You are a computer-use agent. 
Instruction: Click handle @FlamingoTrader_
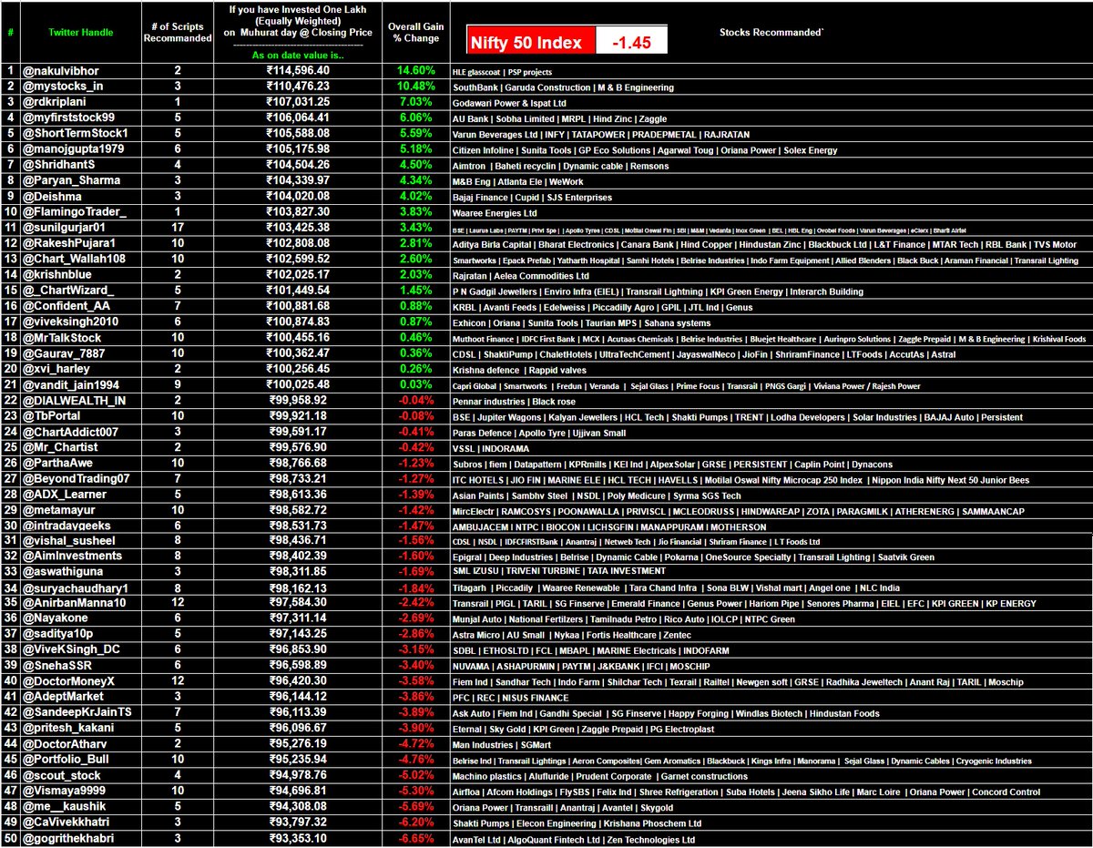tap(75, 212)
